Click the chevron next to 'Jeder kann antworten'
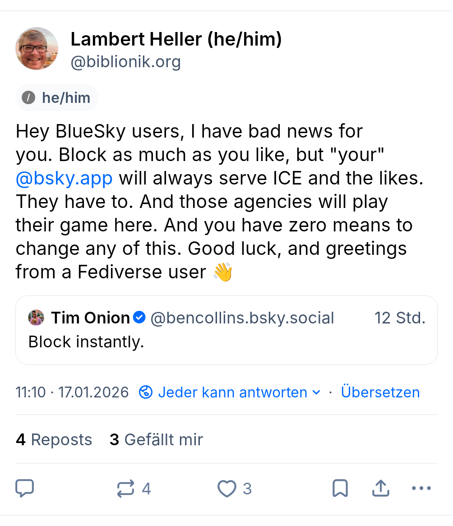 click(316, 392)
